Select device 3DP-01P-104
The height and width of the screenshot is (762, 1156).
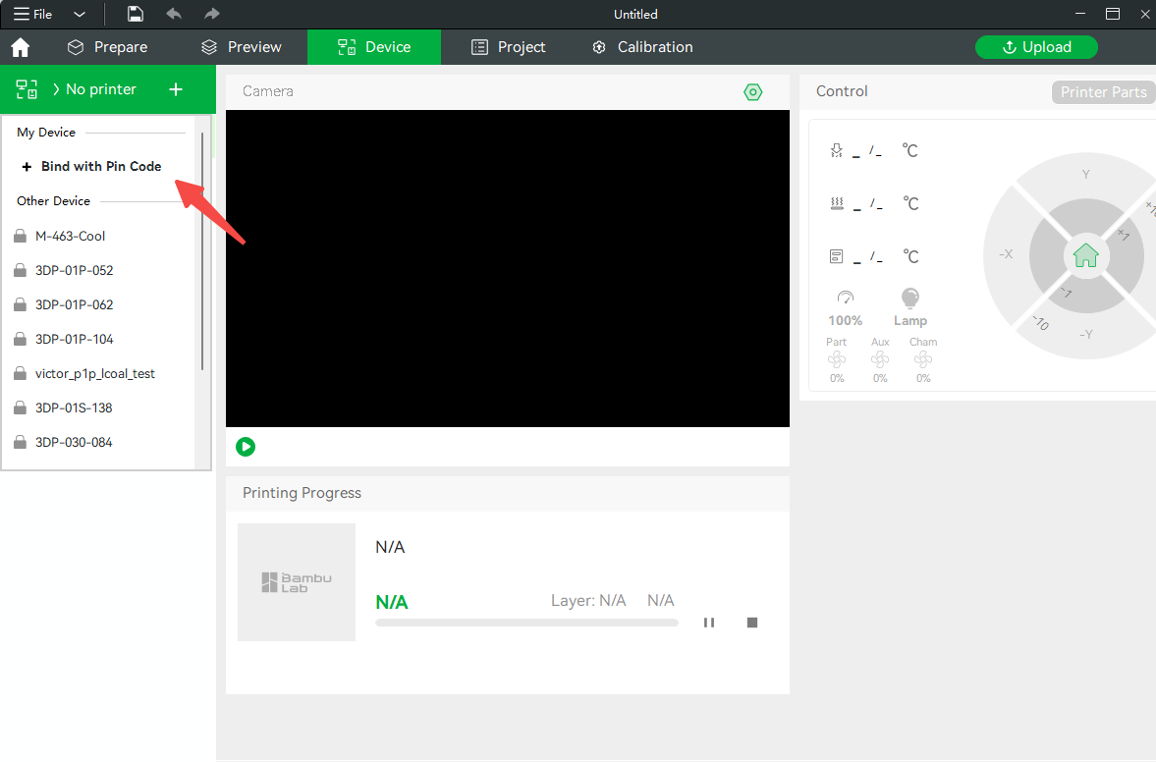[75, 339]
